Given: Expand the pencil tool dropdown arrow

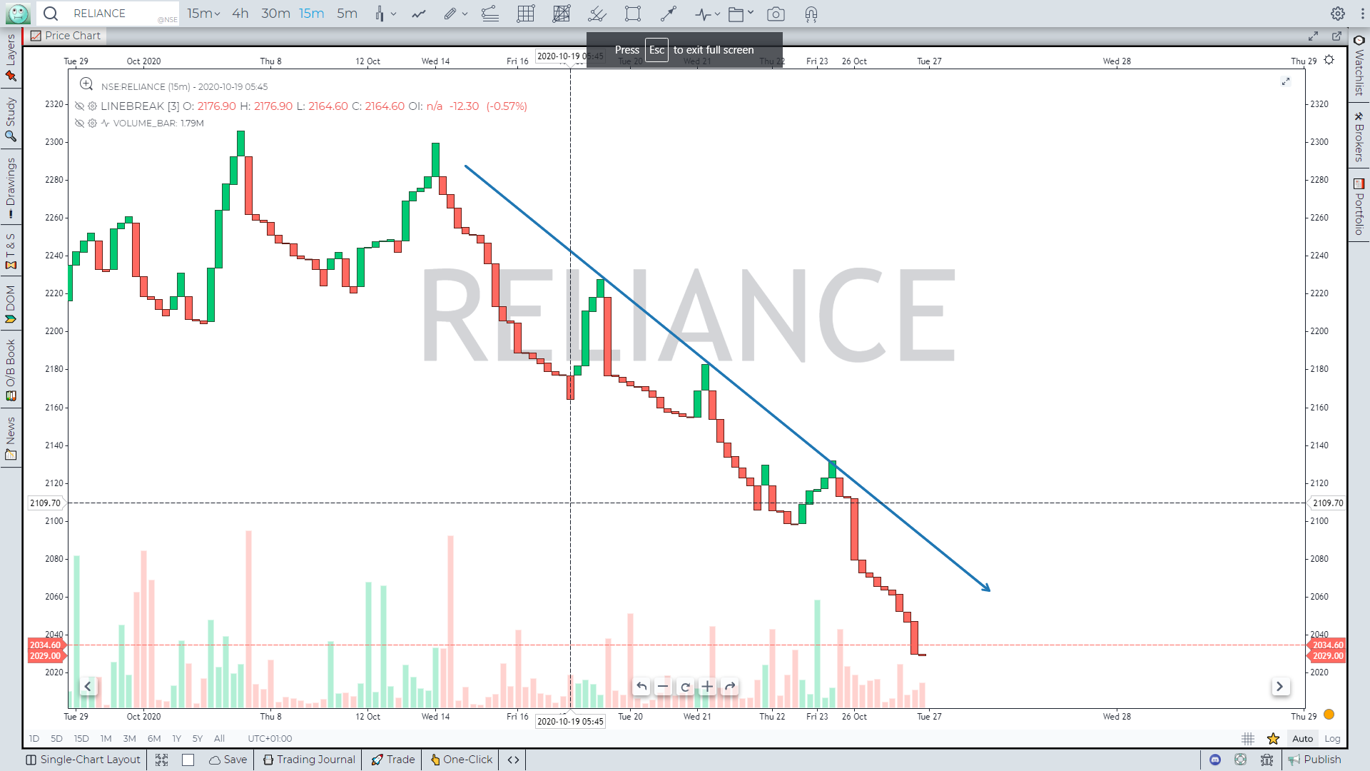Looking at the screenshot, I should (x=465, y=14).
